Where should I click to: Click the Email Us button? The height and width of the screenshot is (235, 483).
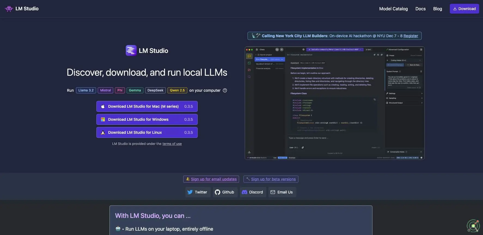pyautogui.click(x=282, y=192)
